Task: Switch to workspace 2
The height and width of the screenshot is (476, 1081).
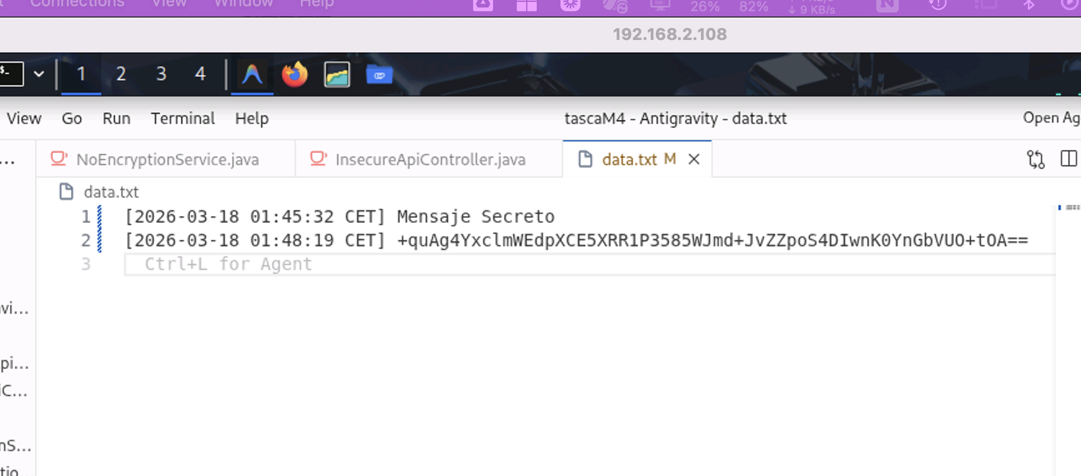Action: coord(121,74)
